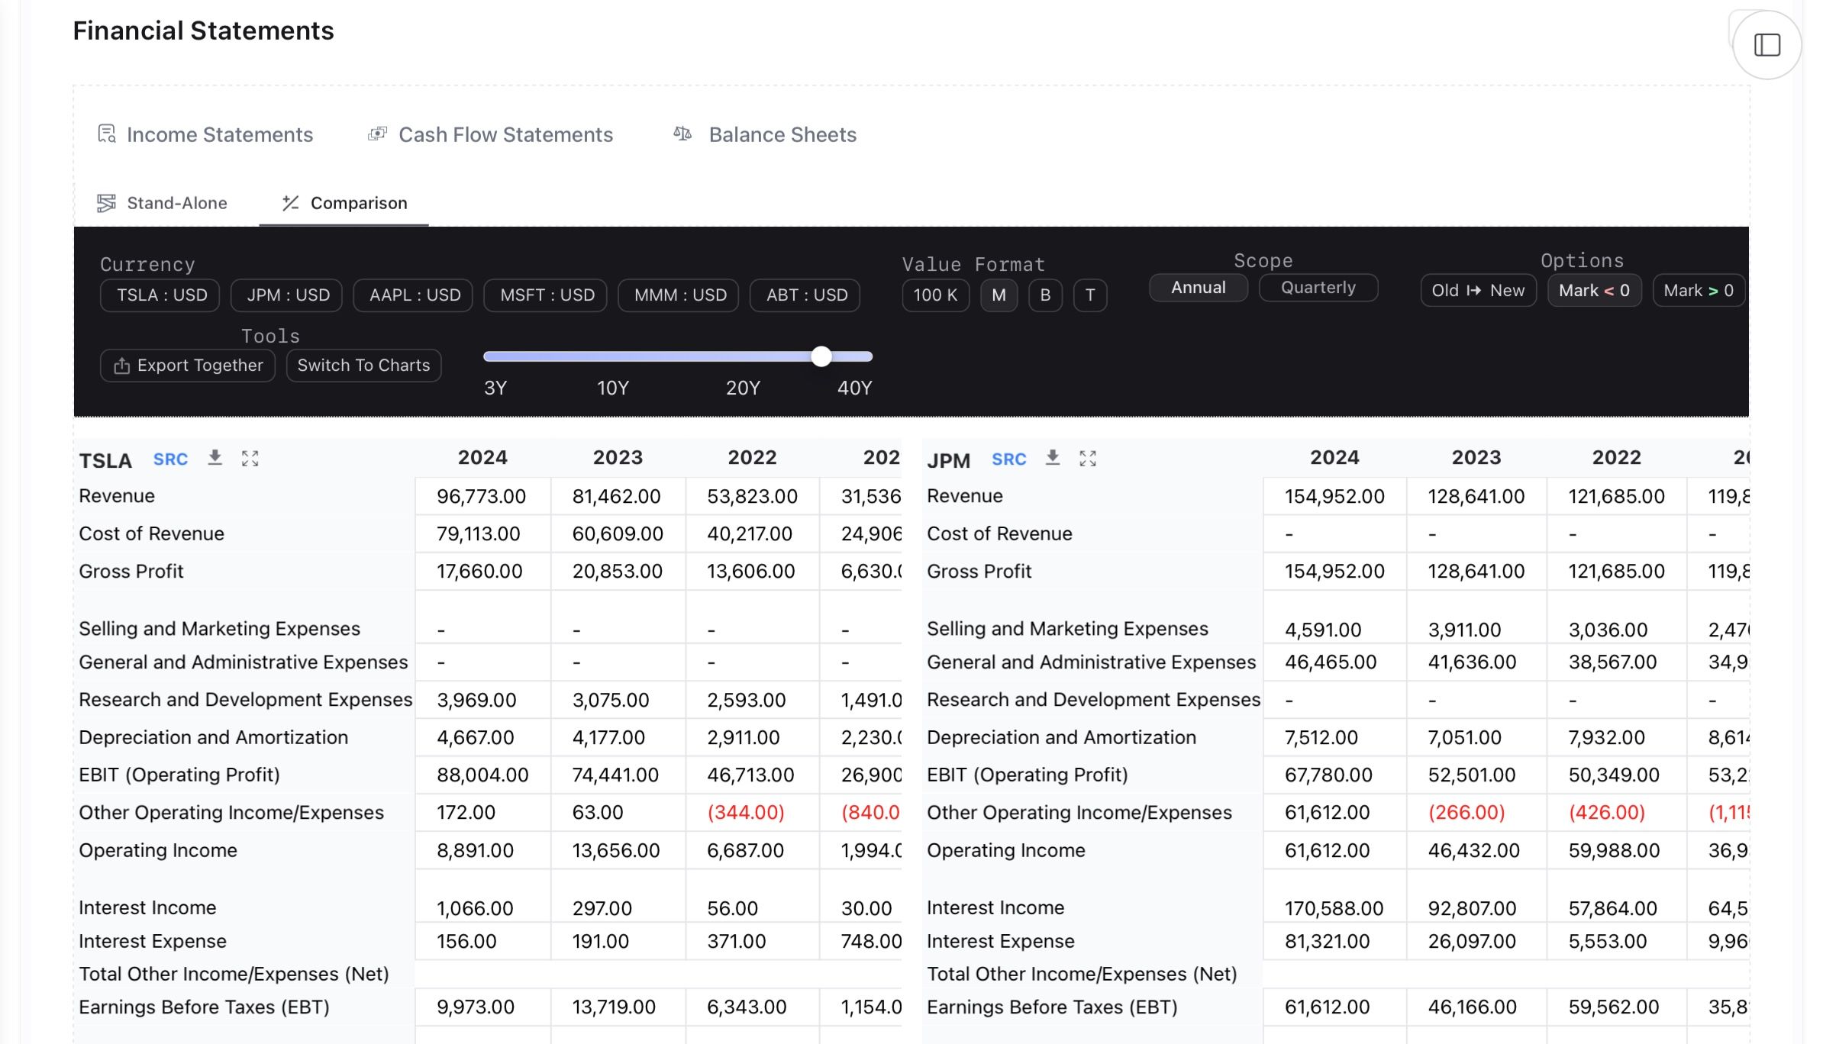Click JPM 2022 column header

click(1616, 458)
